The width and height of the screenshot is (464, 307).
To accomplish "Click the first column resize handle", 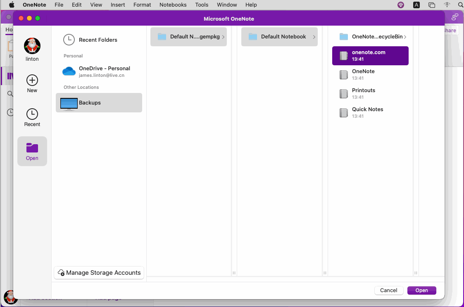I will click(234, 273).
